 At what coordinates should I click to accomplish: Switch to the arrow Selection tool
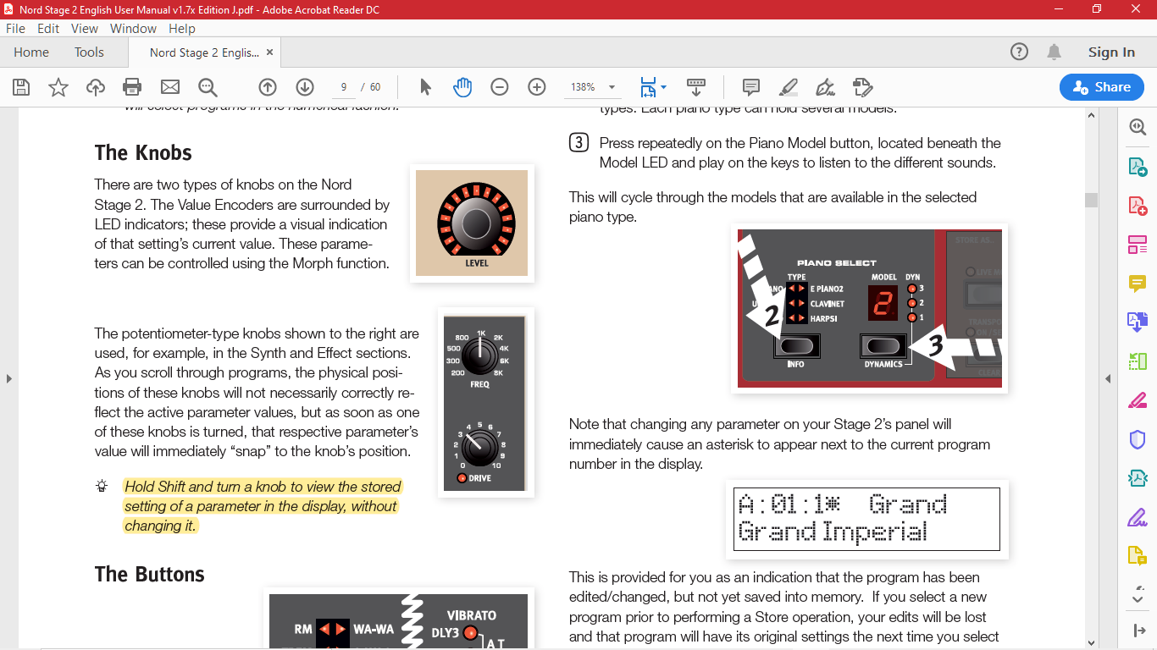pyautogui.click(x=425, y=87)
